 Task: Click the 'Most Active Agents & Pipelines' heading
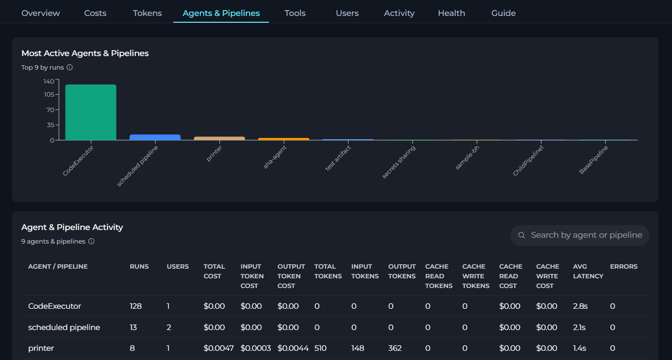pos(85,53)
